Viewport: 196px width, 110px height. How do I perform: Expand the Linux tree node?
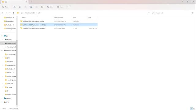coord(2,102)
